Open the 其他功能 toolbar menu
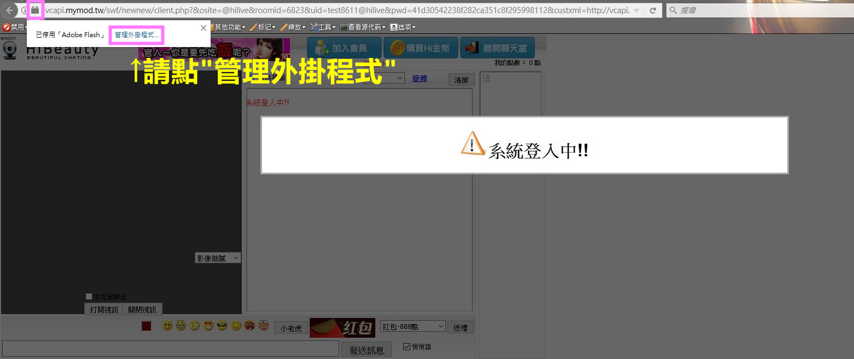Image resolution: width=854 pixels, height=359 pixels. (229, 27)
